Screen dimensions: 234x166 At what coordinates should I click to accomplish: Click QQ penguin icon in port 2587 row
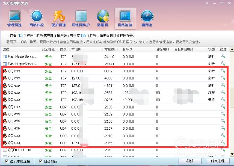[x=5, y=93]
